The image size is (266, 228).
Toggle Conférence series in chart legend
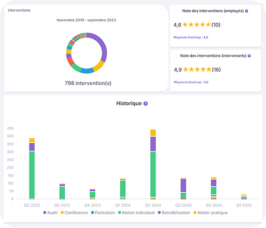point(74,212)
